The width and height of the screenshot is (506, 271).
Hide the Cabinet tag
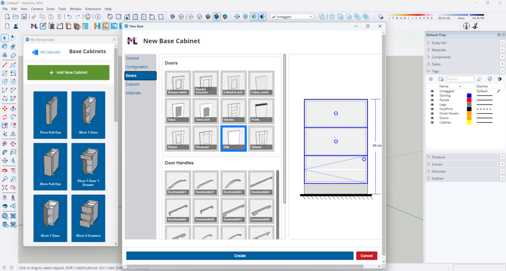(x=432, y=123)
